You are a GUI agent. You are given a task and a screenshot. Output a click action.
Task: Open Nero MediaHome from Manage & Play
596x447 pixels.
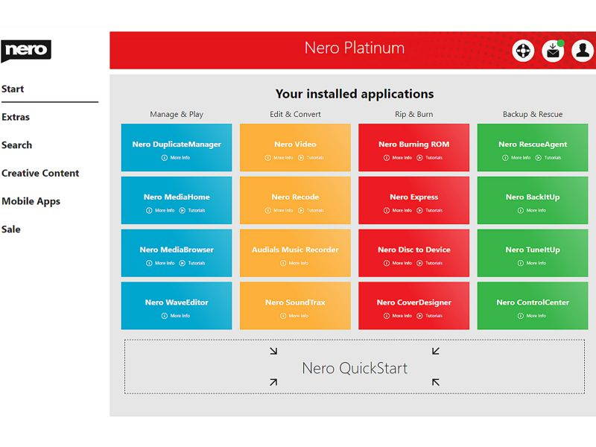pyautogui.click(x=177, y=197)
